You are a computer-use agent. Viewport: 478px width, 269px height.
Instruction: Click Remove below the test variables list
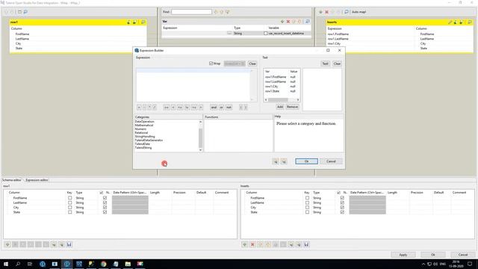[x=292, y=107]
